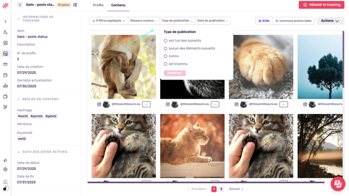Click @thisworldisours.eu under monkey photo
This screenshot has width=349, height=196.
126,104
